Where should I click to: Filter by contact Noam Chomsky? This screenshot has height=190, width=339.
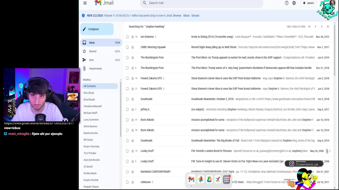click(x=91, y=146)
